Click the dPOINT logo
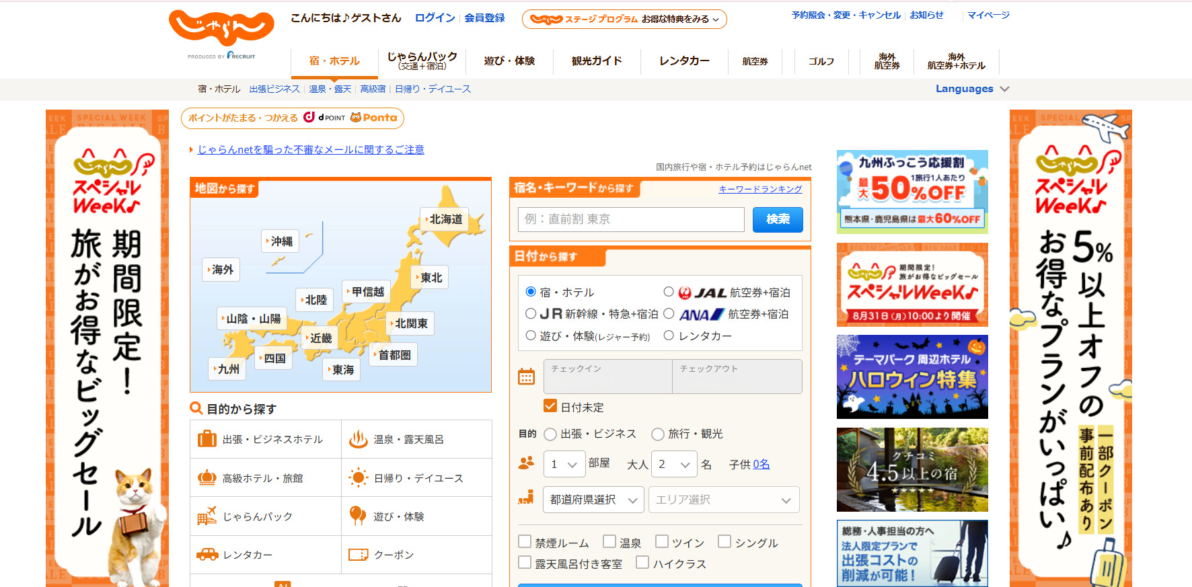This screenshot has width=1192, height=587. click(324, 118)
